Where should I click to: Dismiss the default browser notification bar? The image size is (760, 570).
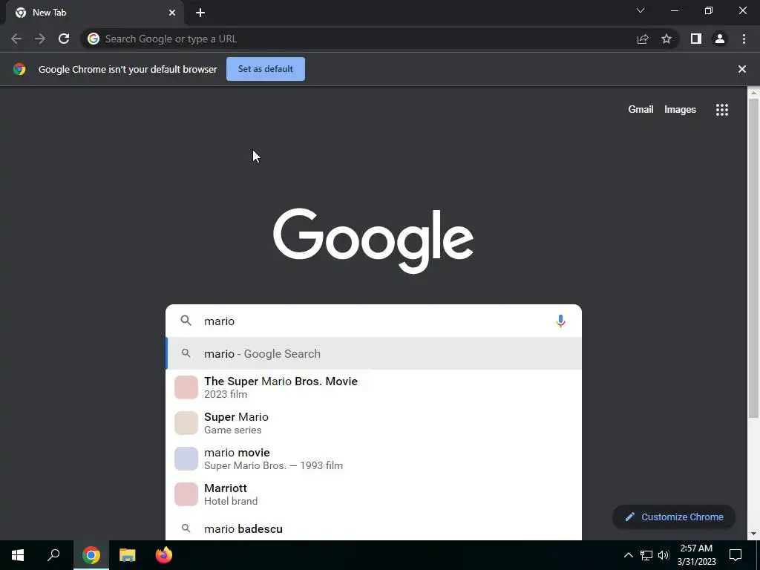742,69
